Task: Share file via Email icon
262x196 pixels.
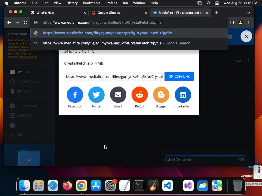Action: (118, 94)
